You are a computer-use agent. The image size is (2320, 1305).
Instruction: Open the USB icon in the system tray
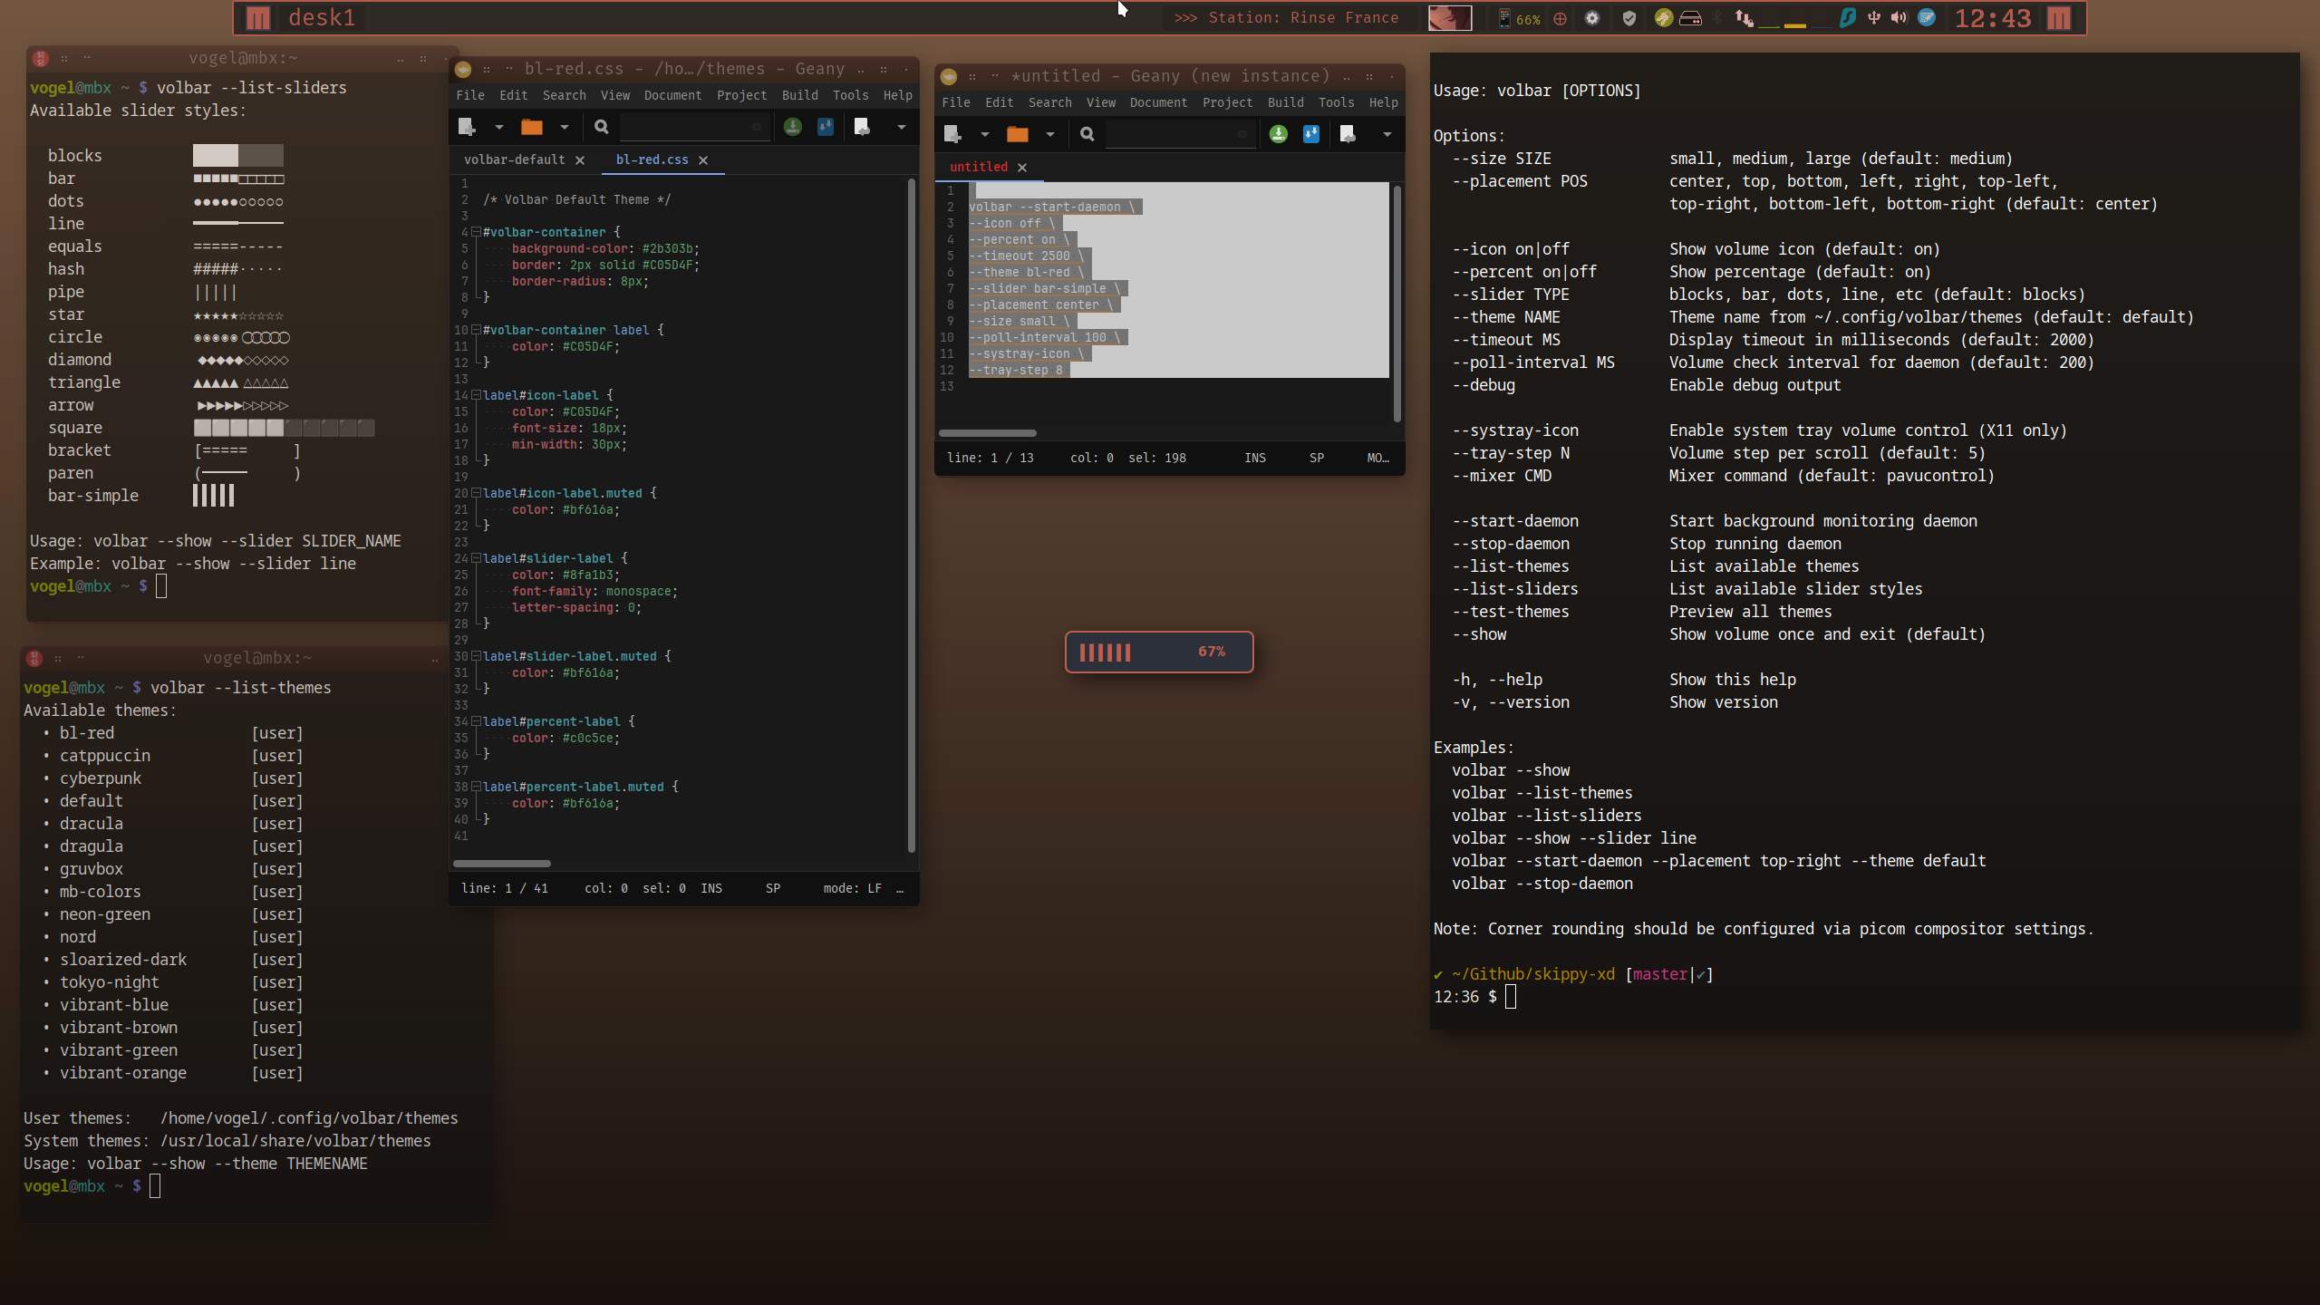point(1873,18)
